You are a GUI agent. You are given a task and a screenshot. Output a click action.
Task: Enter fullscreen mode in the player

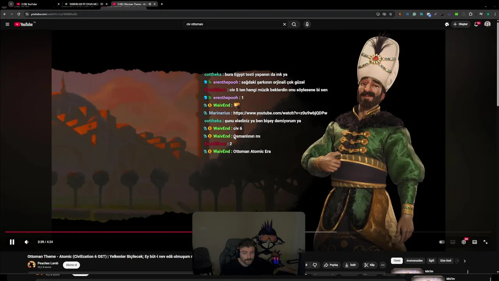point(485,242)
